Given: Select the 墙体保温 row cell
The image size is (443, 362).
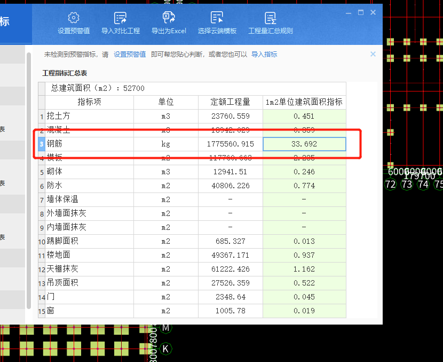Looking at the screenshot, I should (89, 199).
